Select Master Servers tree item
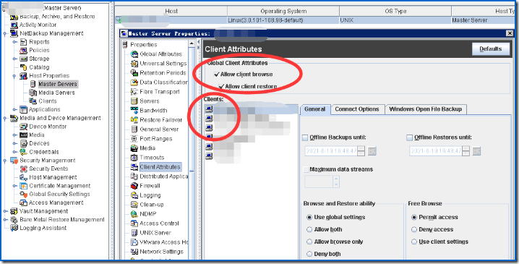This screenshot has height=264, width=519. pyautogui.click(x=58, y=84)
